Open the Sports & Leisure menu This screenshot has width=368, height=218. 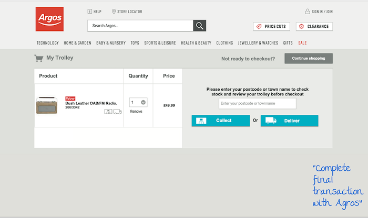[160, 43]
